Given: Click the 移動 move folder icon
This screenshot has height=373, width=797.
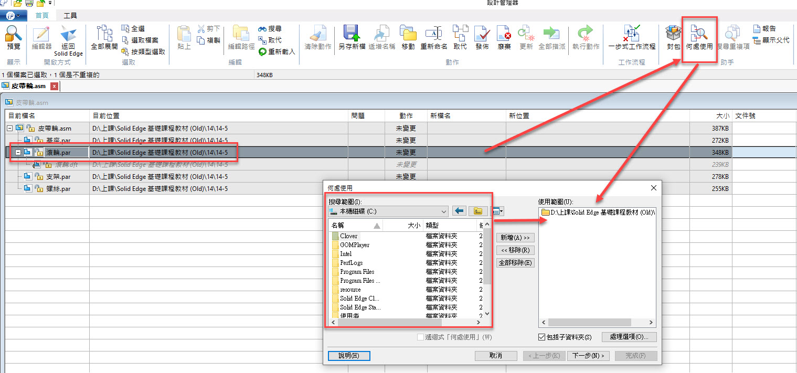Looking at the screenshot, I should coord(408,34).
